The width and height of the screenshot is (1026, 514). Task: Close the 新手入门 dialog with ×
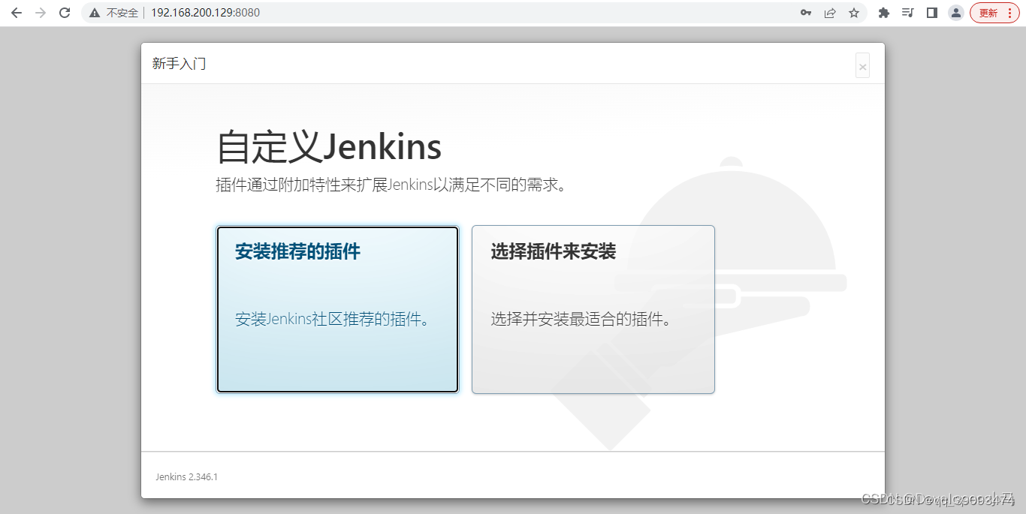coord(862,66)
